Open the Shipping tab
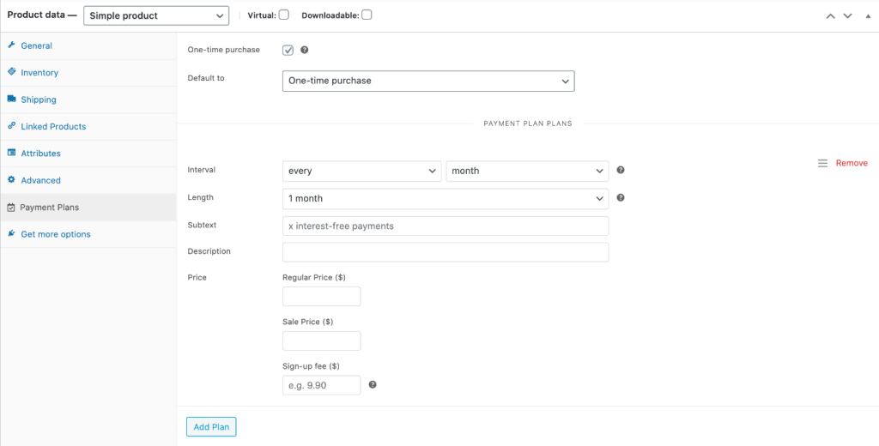 [x=88, y=99]
